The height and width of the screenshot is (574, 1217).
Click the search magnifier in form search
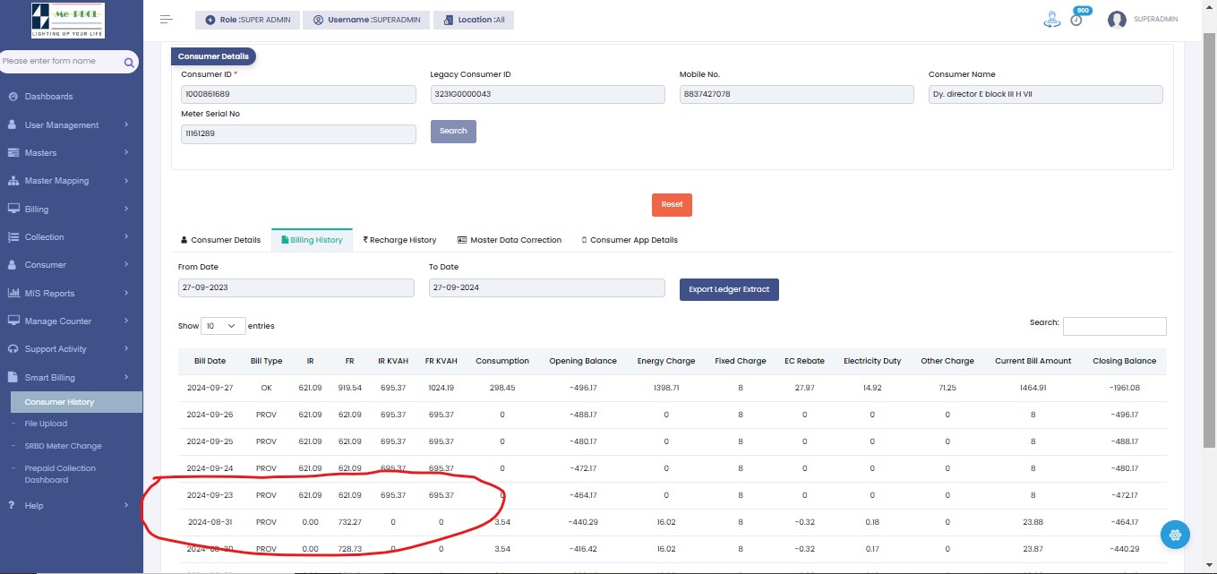pos(129,62)
